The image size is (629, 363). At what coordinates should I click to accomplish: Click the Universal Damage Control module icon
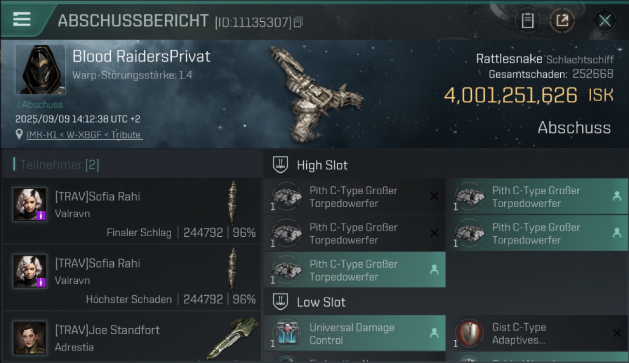pyautogui.click(x=287, y=333)
